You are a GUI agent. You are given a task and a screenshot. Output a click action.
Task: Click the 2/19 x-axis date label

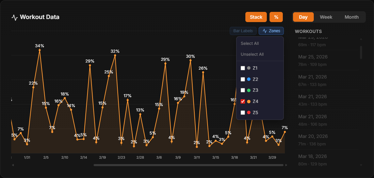[x=102, y=158]
